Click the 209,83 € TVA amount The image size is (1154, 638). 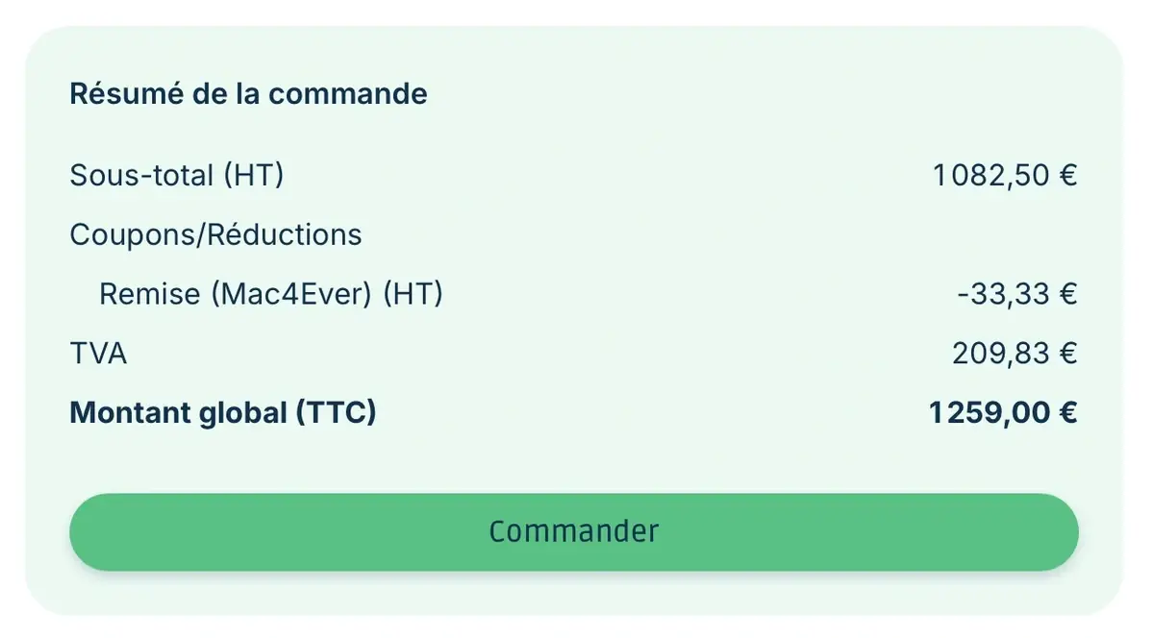tap(1014, 354)
